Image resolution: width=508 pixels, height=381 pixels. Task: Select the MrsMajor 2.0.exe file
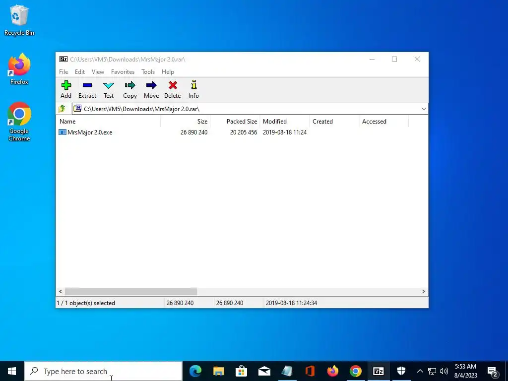(86, 132)
